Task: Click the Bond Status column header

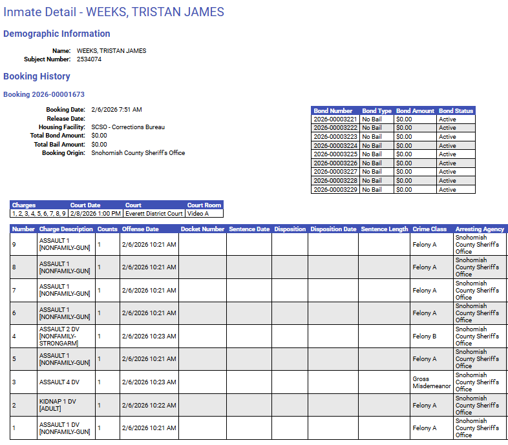Action: click(x=456, y=110)
